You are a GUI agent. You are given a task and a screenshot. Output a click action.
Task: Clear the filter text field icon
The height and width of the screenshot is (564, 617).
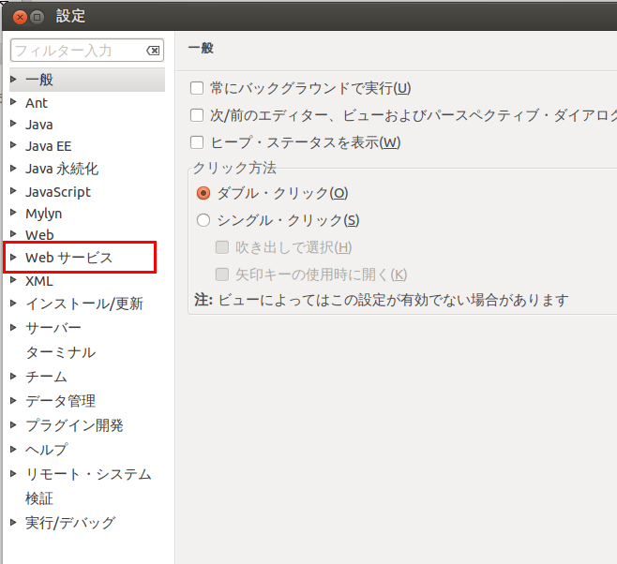(154, 51)
